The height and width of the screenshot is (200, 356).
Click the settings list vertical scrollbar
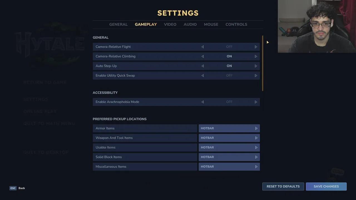(x=263, y=63)
